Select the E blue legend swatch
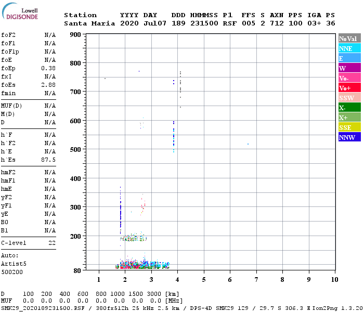The image size is (364, 312). (349, 58)
